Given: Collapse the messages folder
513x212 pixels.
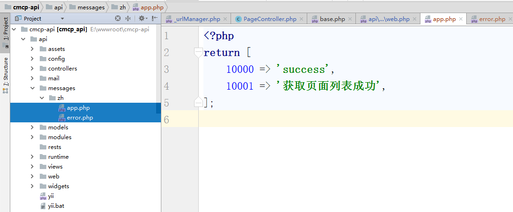Looking at the screenshot, I should 32,88.
